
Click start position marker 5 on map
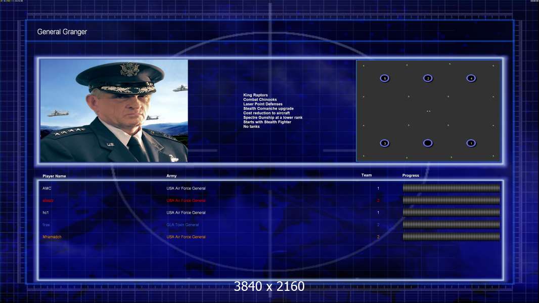[x=385, y=78]
